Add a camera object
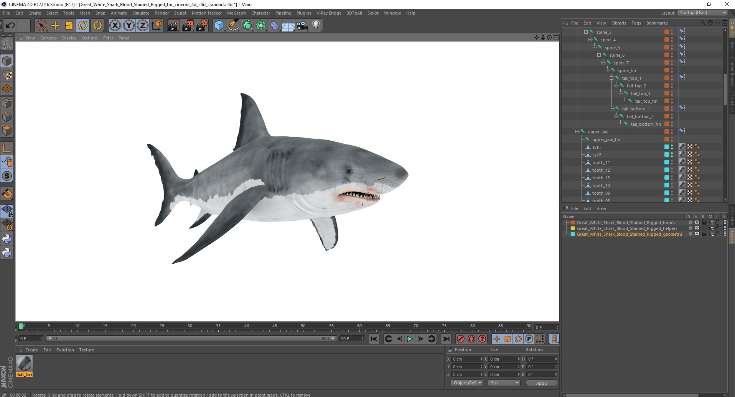This screenshot has height=397, width=735. coord(302,26)
